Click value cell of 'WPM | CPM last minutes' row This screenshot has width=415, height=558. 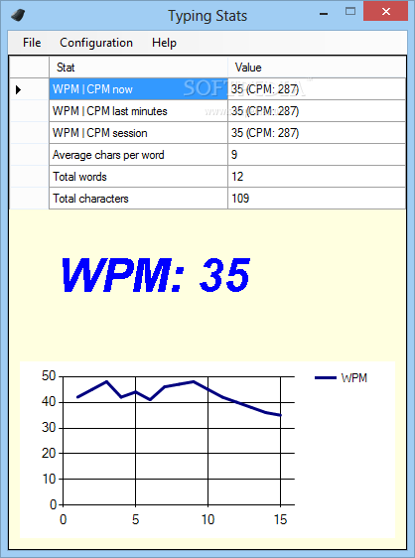pyautogui.click(x=317, y=111)
